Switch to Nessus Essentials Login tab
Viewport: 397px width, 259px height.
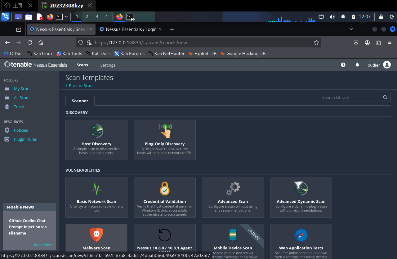point(131,29)
